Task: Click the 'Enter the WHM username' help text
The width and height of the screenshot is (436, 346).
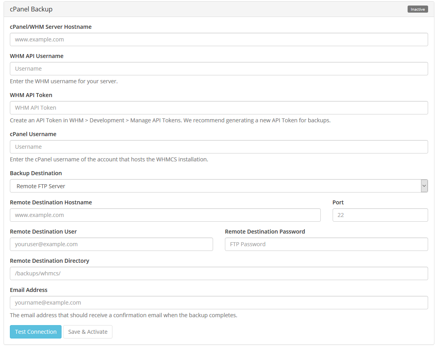Action: 64,81
